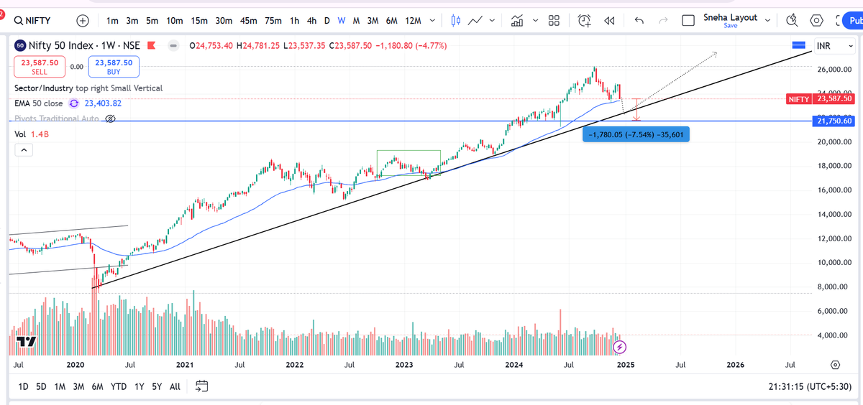Set date range to YTD
The width and height of the screenshot is (863, 405).
[x=119, y=386]
